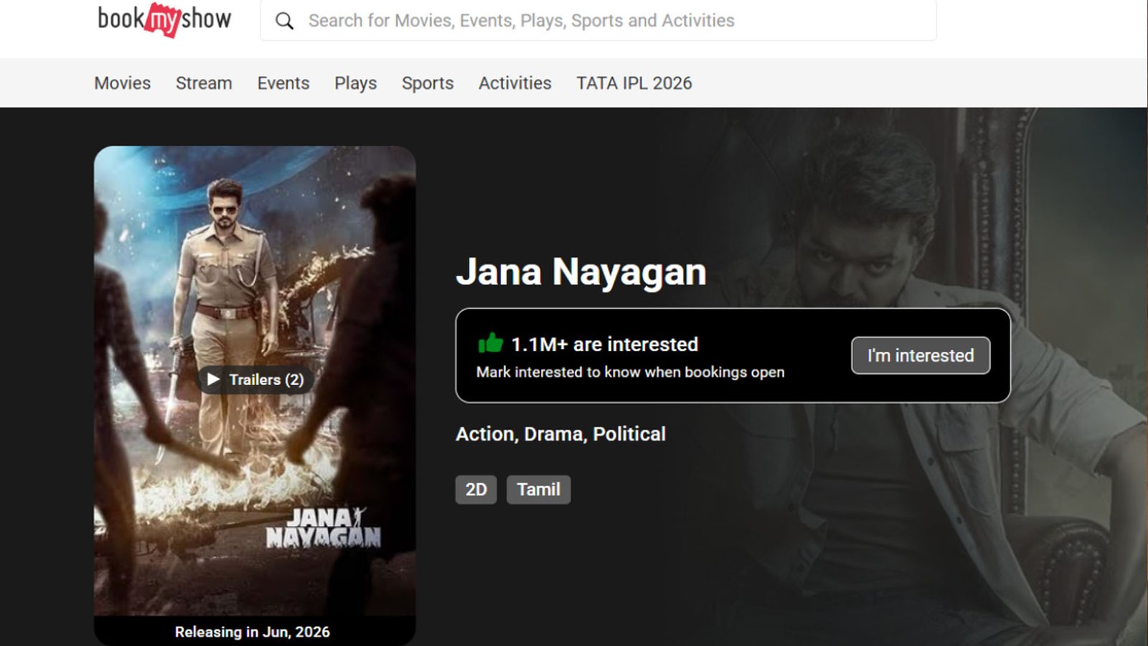
Task: Select the 2D format tag
Action: [x=476, y=490]
